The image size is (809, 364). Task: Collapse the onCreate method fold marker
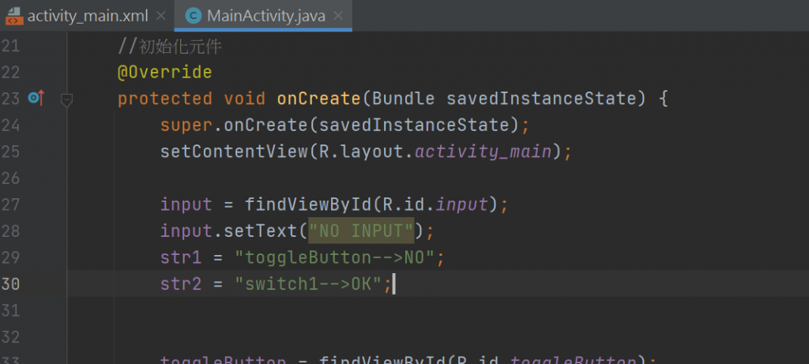(66, 100)
